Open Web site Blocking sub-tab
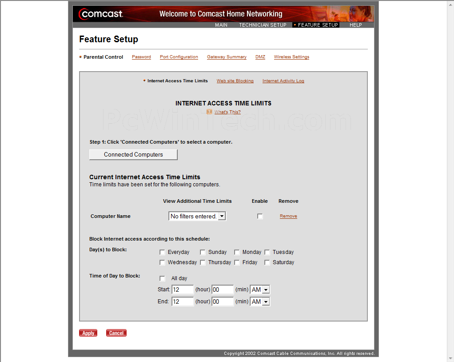Screen dimensions: 454x362 (235, 81)
